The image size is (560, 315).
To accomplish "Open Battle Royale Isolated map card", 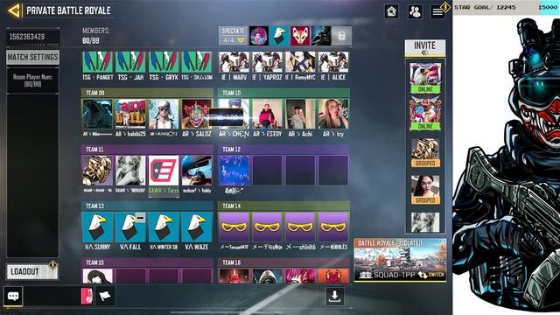I will (x=400, y=260).
